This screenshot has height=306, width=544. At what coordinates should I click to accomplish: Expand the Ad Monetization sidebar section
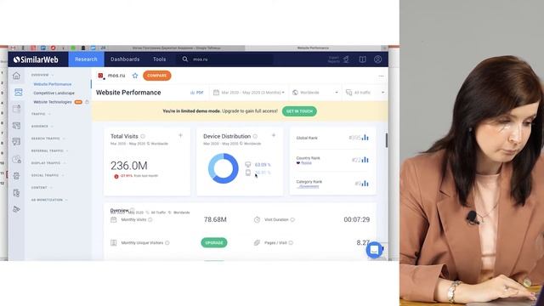click(49, 201)
